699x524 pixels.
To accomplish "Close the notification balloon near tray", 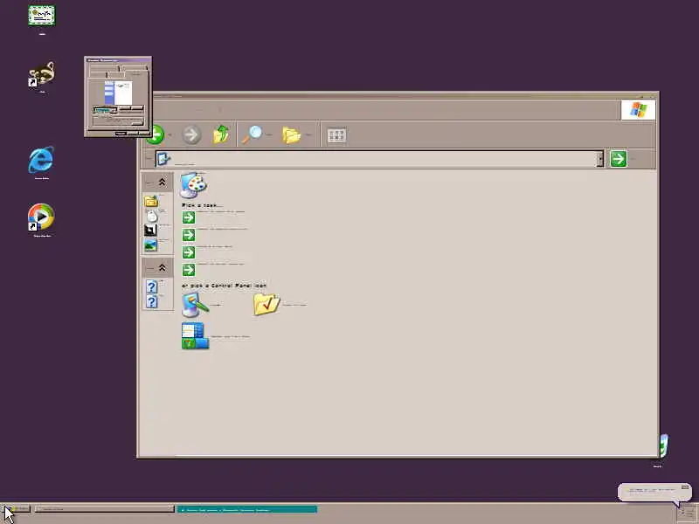I will coord(685,487).
